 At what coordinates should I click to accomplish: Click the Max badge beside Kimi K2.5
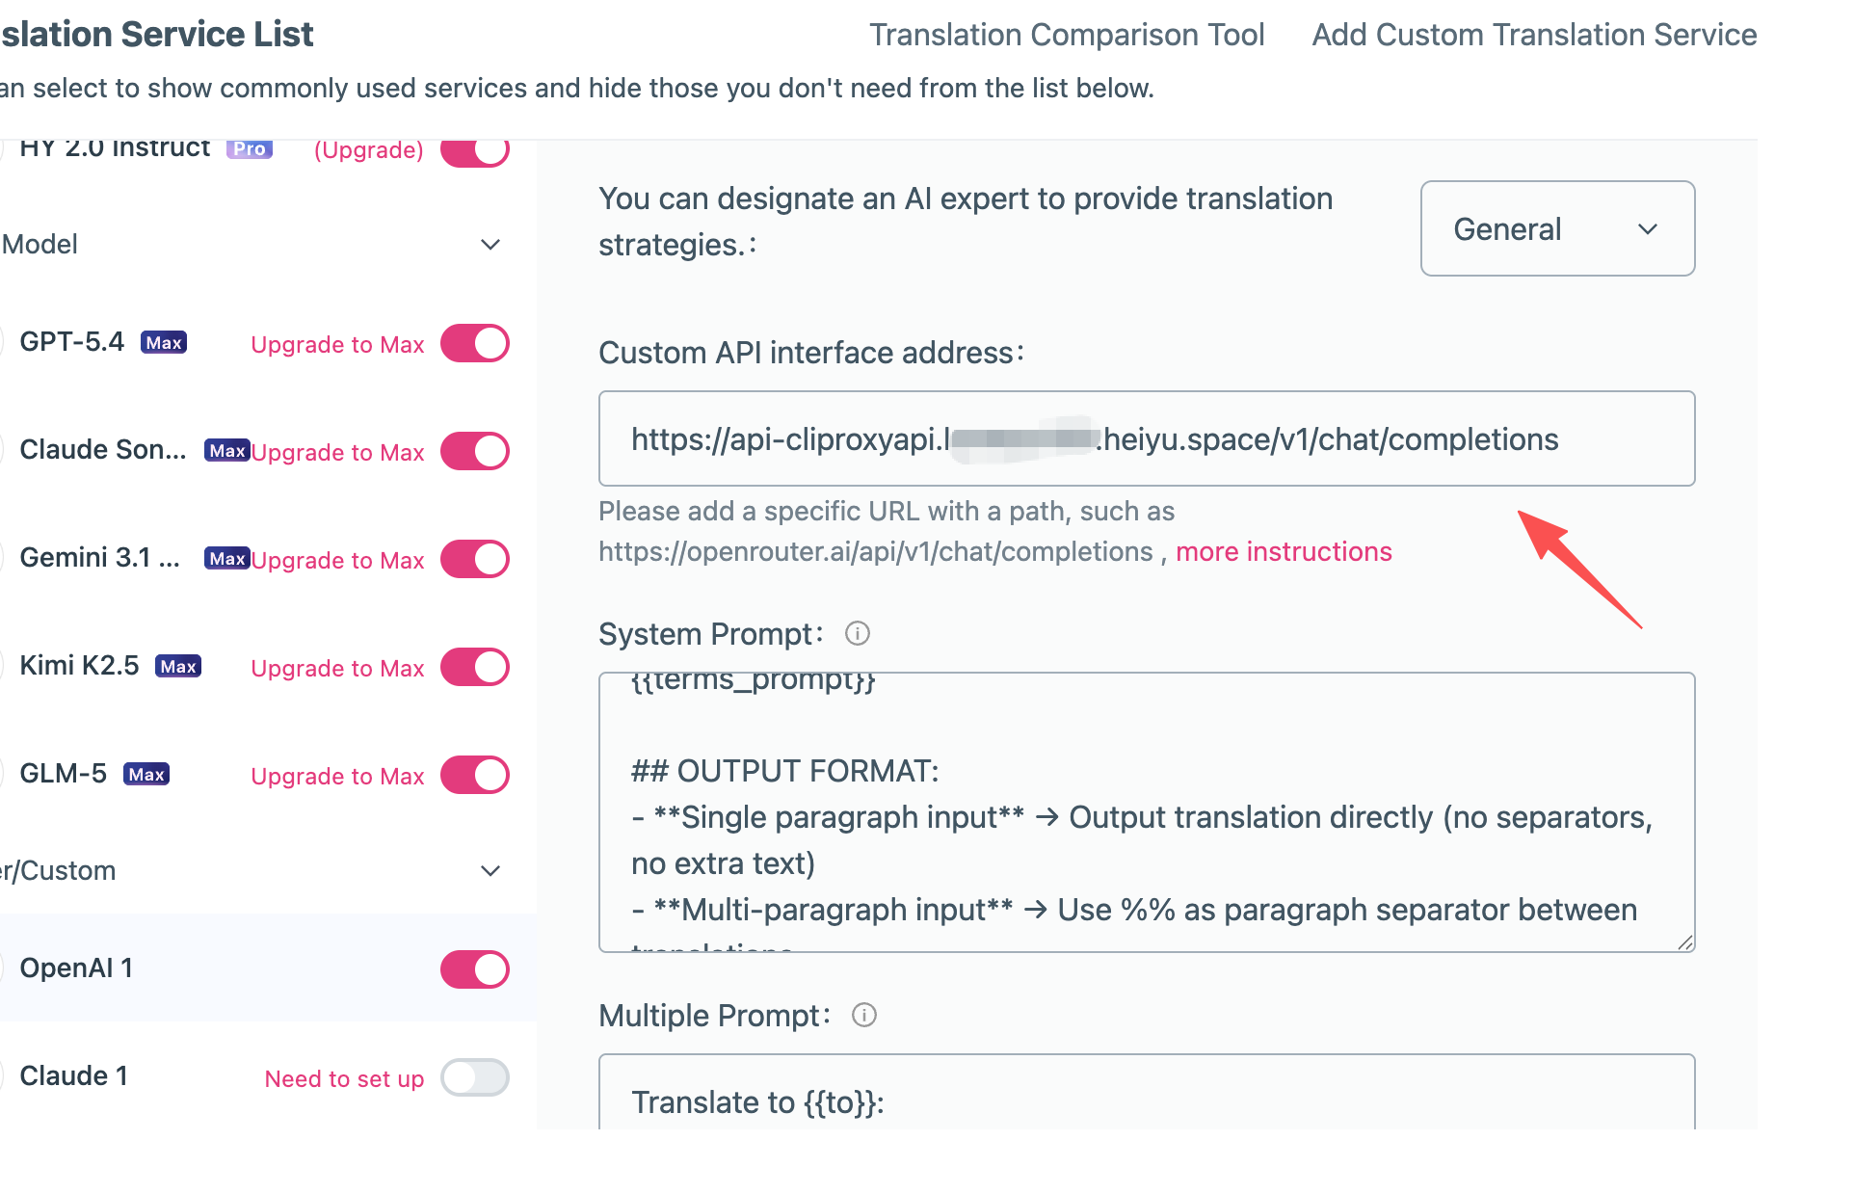(x=178, y=667)
